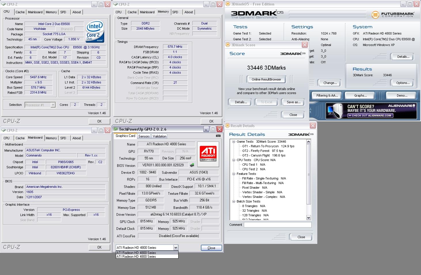Click the BIOS save chip icon in GPU-Z
The height and width of the screenshot is (275, 421).
point(192,165)
